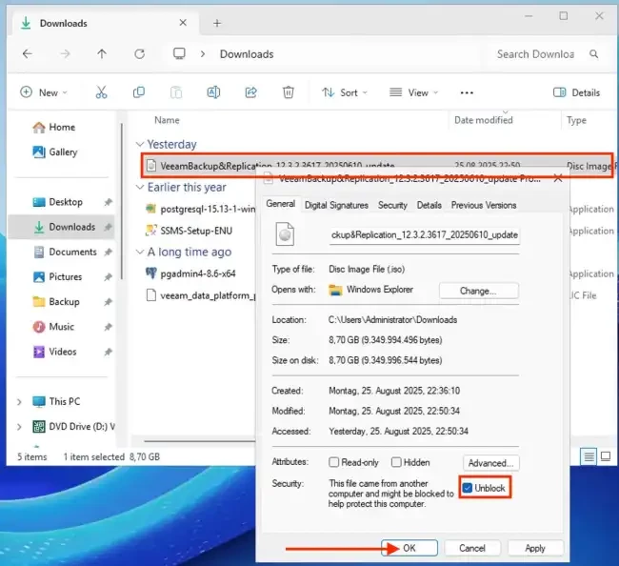The height and width of the screenshot is (566, 619).
Task: Open the Backup folder in sidebar
Action: point(56,301)
